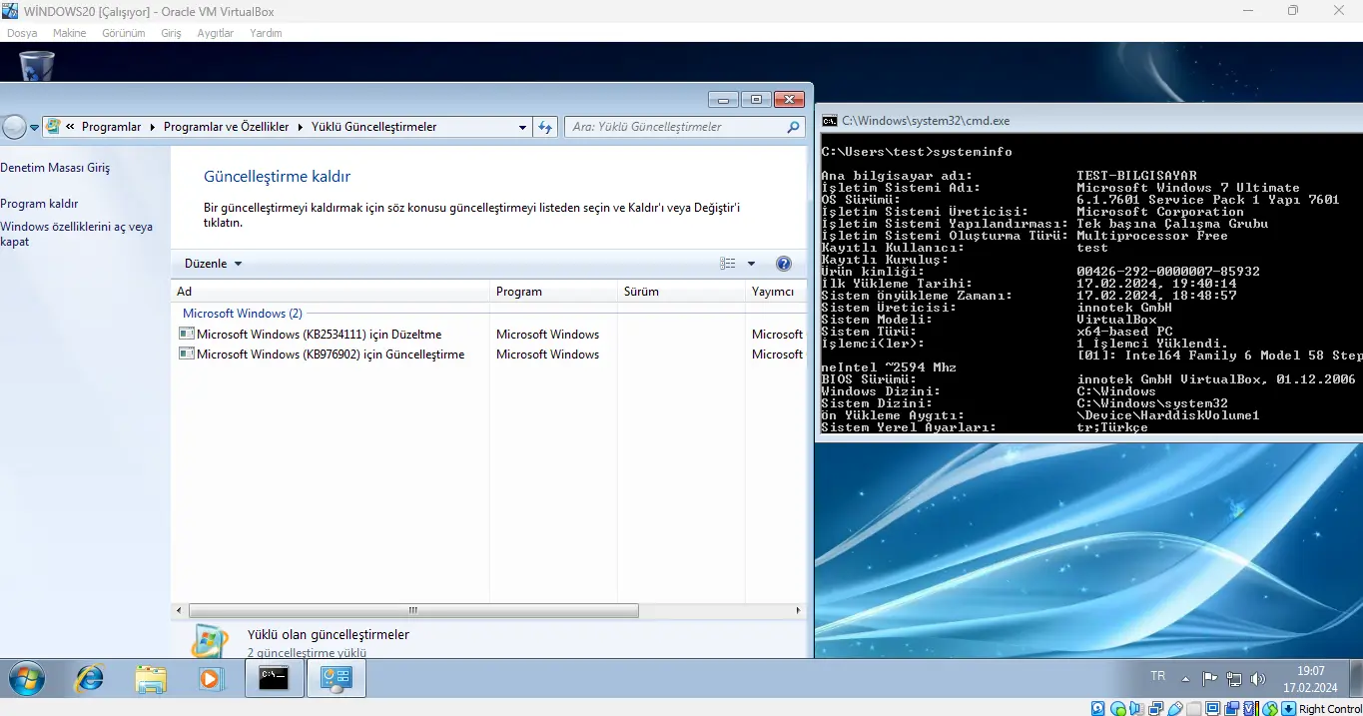
Task: Click VirtualBox network adapters status icon
Action: (1155, 708)
